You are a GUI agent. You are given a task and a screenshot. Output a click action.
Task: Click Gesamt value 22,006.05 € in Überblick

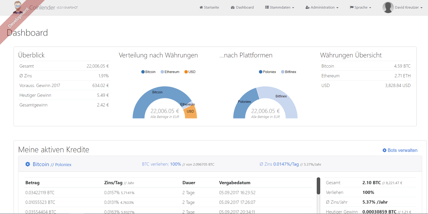pyautogui.click(x=98, y=66)
